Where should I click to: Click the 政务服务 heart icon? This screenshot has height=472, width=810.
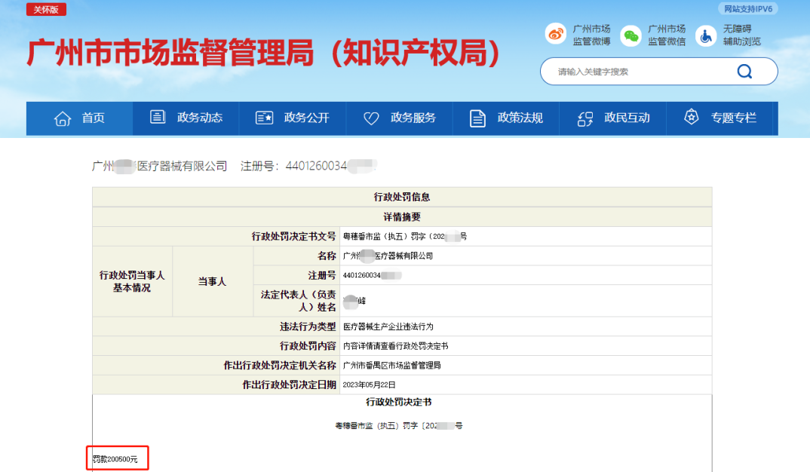(x=371, y=118)
